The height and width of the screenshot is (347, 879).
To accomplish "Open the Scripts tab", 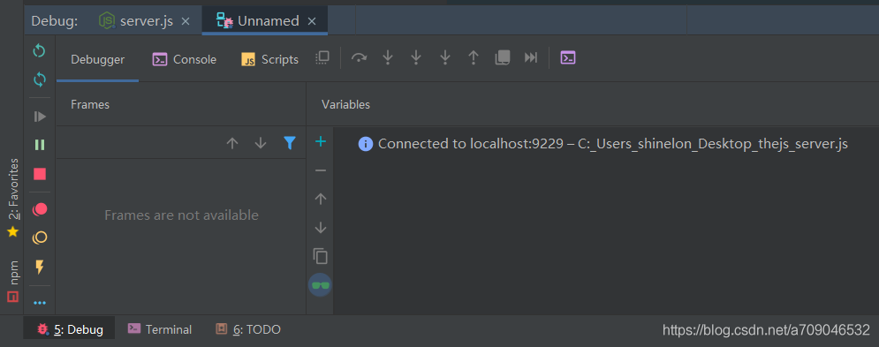I will (270, 59).
